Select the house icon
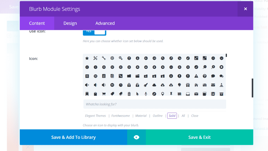 pyautogui.click(x=196, y=85)
